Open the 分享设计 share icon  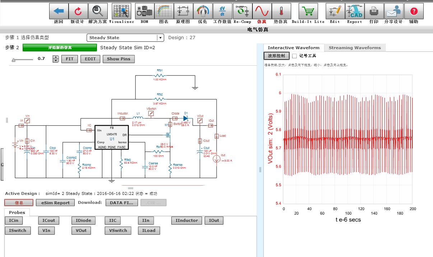click(x=394, y=11)
